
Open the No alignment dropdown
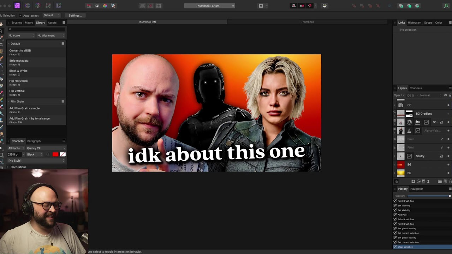tap(51, 35)
